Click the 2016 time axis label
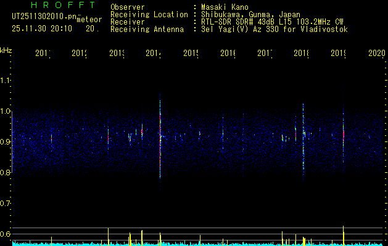 point(228,53)
